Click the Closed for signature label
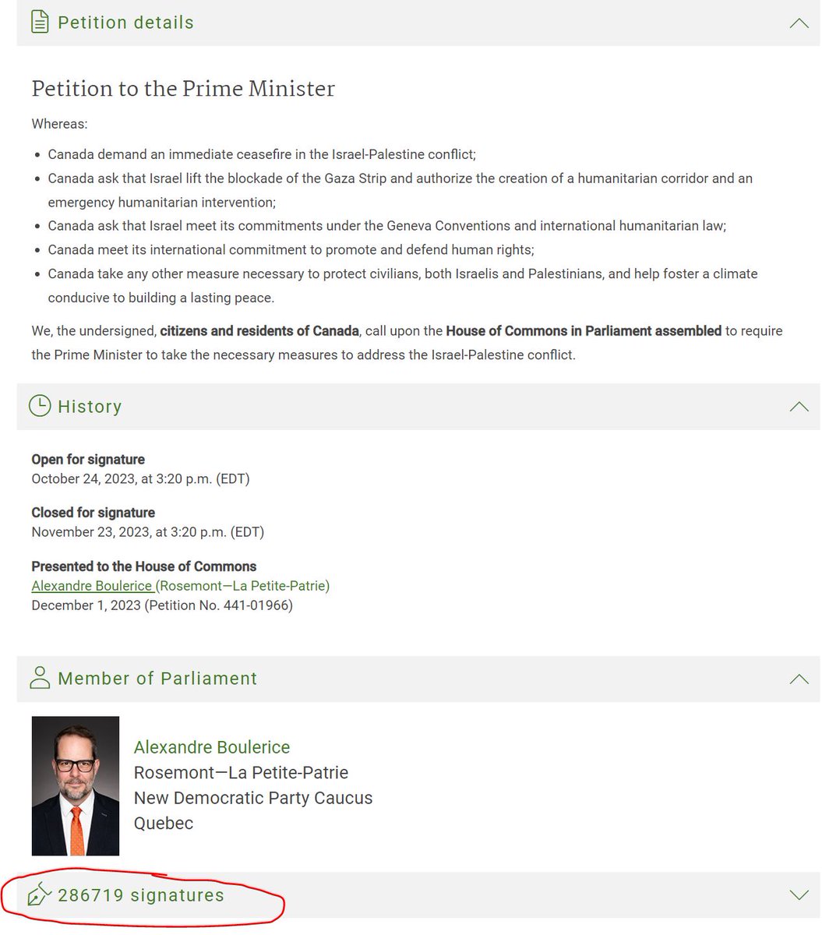This screenshot has height=935, width=822. [93, 513]
